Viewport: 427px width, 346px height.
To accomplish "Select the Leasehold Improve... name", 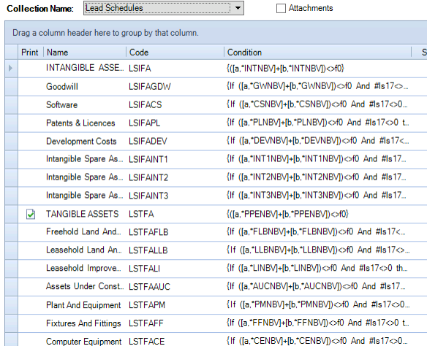I will pyautogui.click(x=83, y=268).
